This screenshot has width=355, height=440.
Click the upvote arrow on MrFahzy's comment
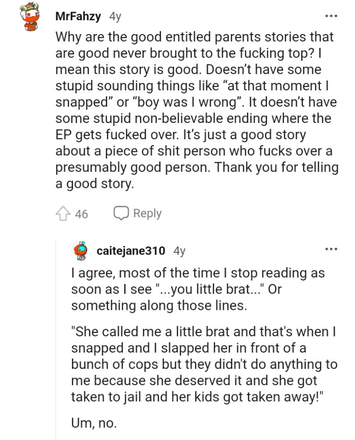click(62, 214)
